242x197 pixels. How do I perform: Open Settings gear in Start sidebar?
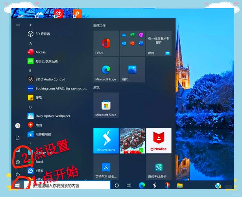point(18,162)
